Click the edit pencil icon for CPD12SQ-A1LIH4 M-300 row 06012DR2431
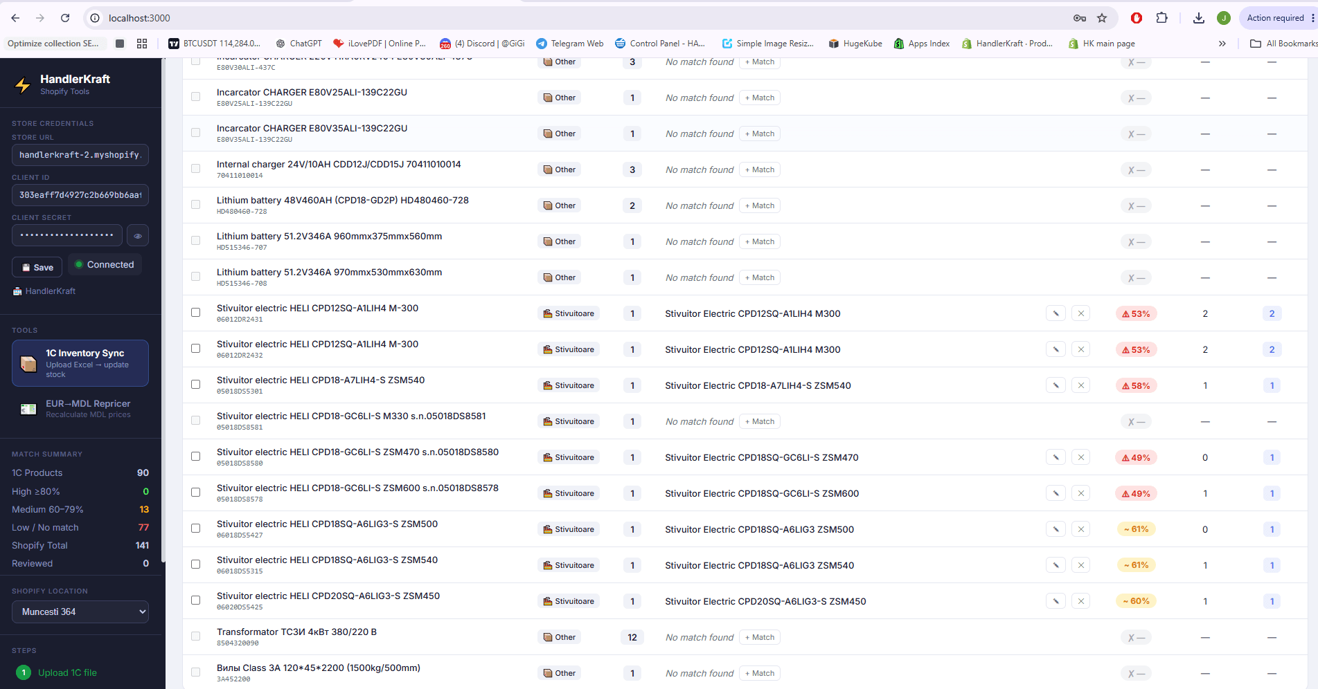1318x689 pixels. click(1056, 313)
